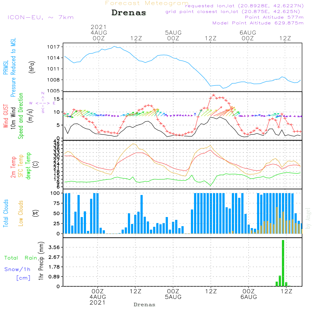Click the '6AUG' label above the pressure chart
The image size is (315, 315).
248,32
